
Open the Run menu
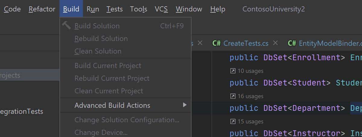point(93,9)
